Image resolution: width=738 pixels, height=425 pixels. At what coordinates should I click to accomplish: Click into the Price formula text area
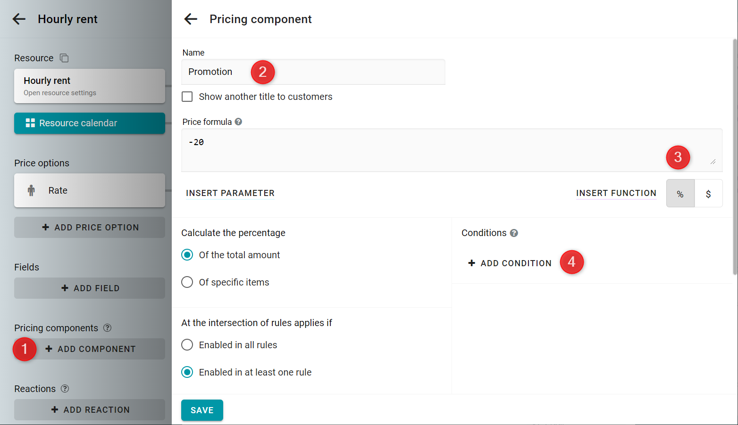click(452, 150)
